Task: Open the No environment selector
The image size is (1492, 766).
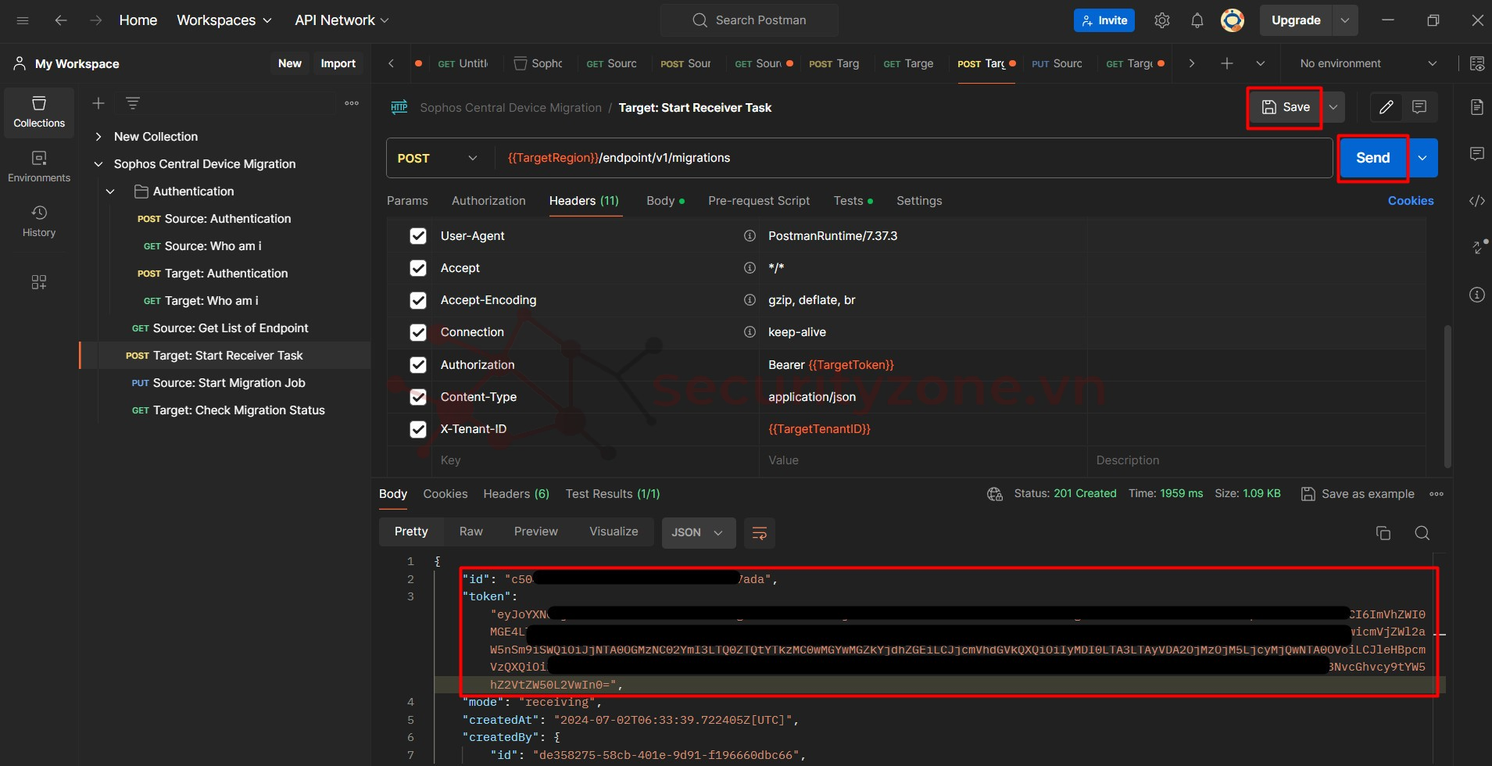Action: [1368, 63]
